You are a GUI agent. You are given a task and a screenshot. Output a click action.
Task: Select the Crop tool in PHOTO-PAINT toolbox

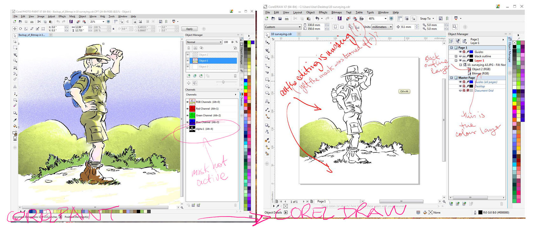coord(15,55)
